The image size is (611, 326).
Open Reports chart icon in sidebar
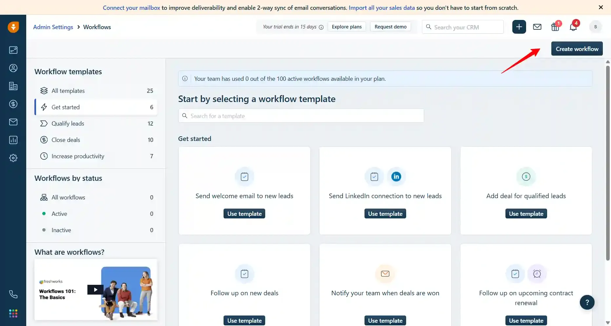(x=13, y=140)
